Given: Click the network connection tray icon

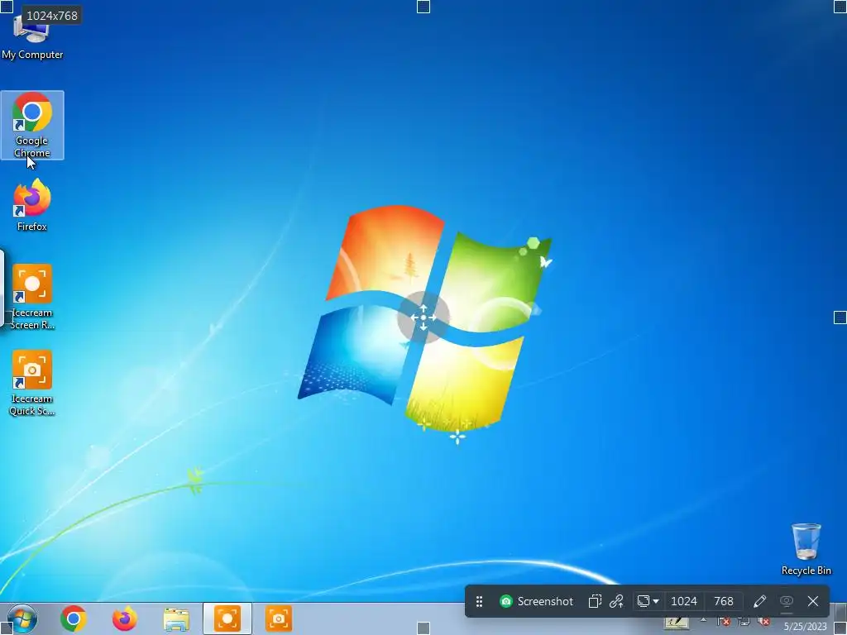Looking at the screenshot, I should pyautogui.click(x=744, y=622).
